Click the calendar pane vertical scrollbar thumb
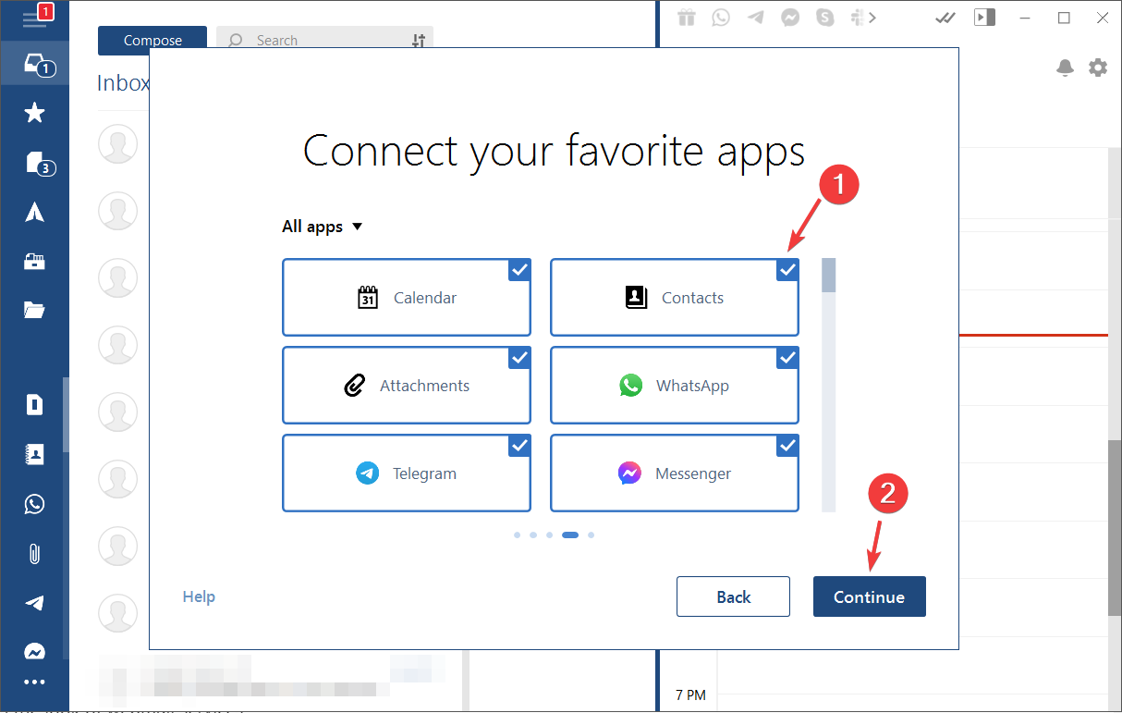The height and width of the screenshot is (713, 1122). tap(1115, 527)
